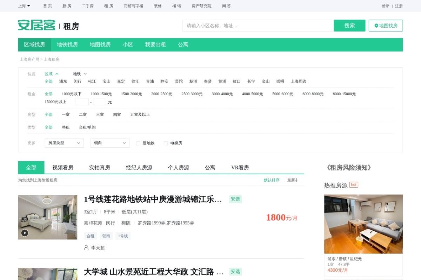Viewport: 421px width, 280px height.
Task: Click the maximum rent input box
Action: click(100, 102)
